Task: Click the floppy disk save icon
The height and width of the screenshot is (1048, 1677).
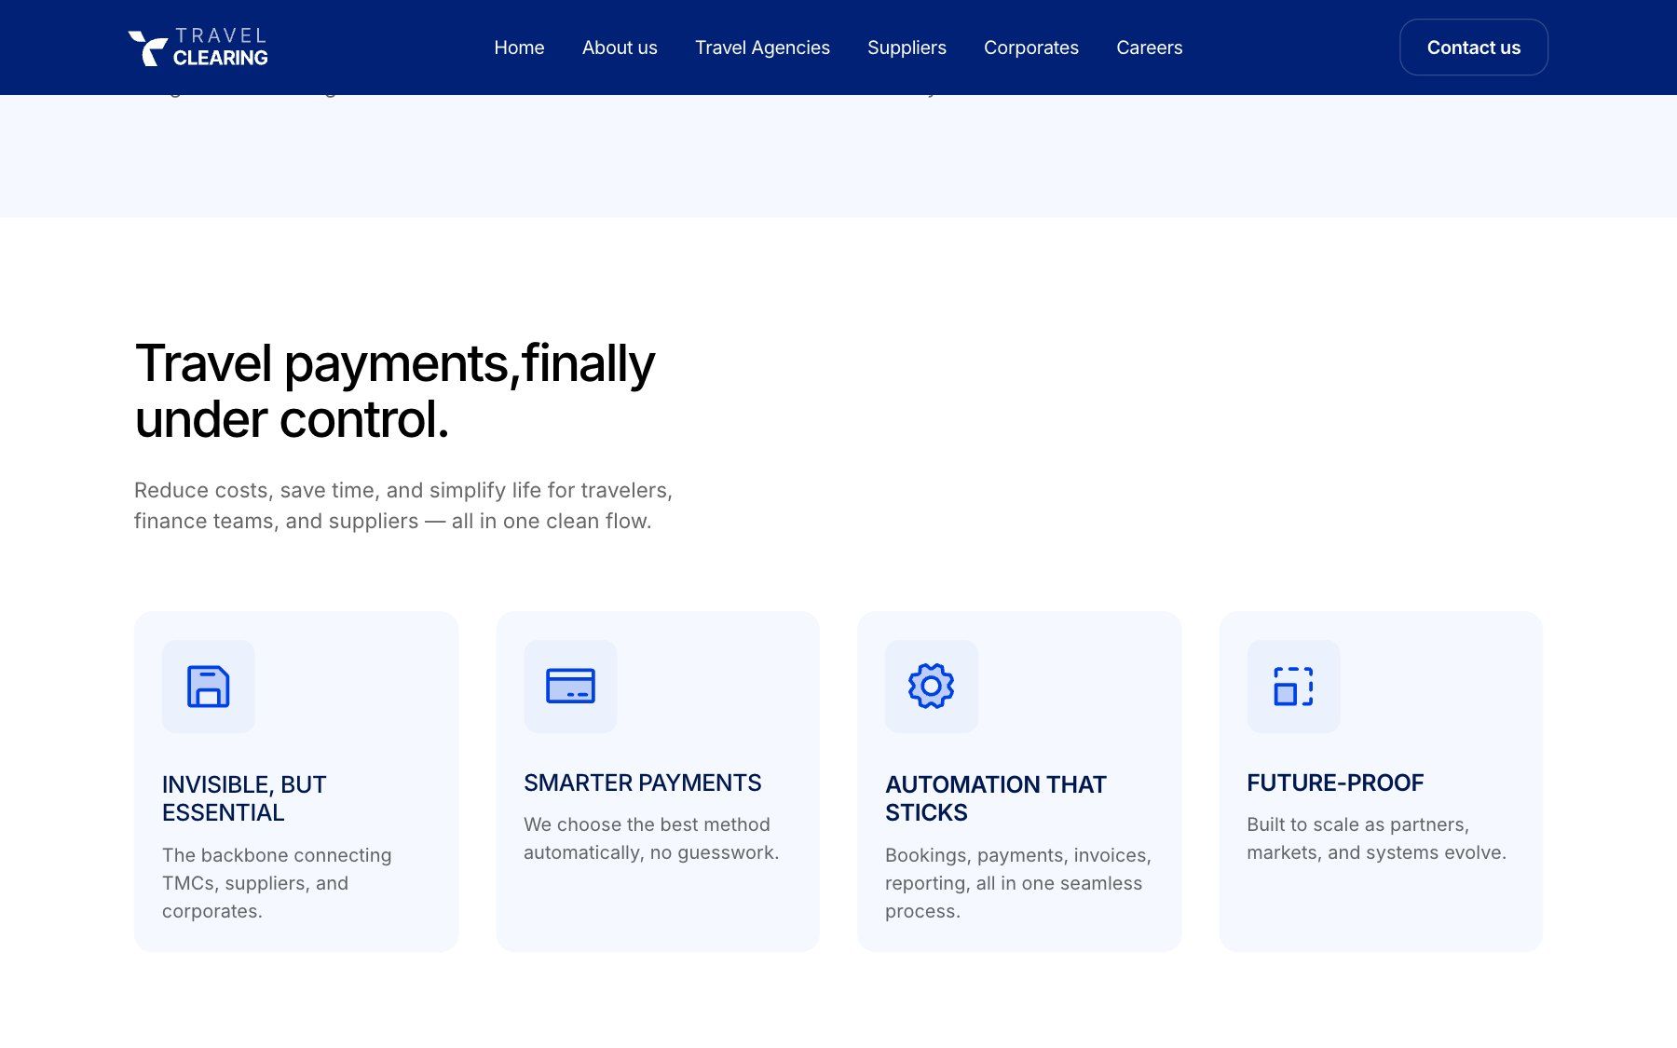Action: coord(209,687)
